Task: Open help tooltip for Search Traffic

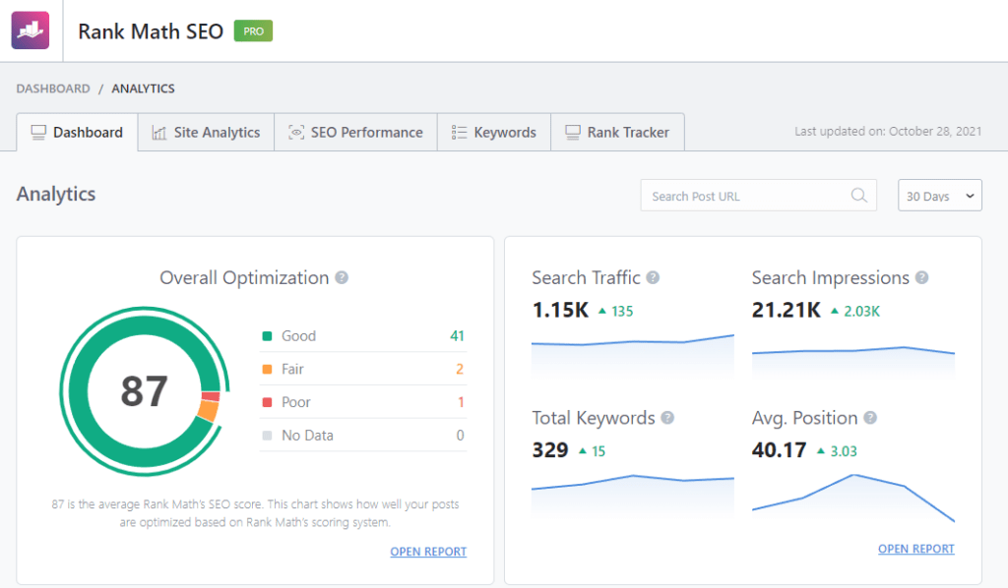Action: [x=654, y=277]
